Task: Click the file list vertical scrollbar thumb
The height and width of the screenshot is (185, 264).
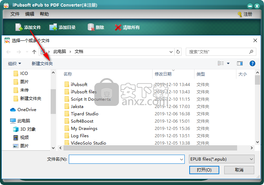Action: 257,80
